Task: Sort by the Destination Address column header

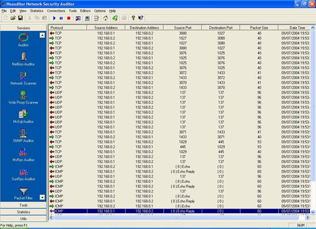Action: tap(145, 28)
